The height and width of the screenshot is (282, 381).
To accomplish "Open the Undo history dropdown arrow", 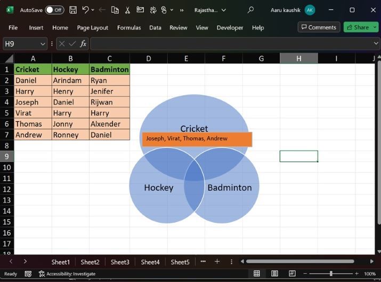I will click(93, 10).
